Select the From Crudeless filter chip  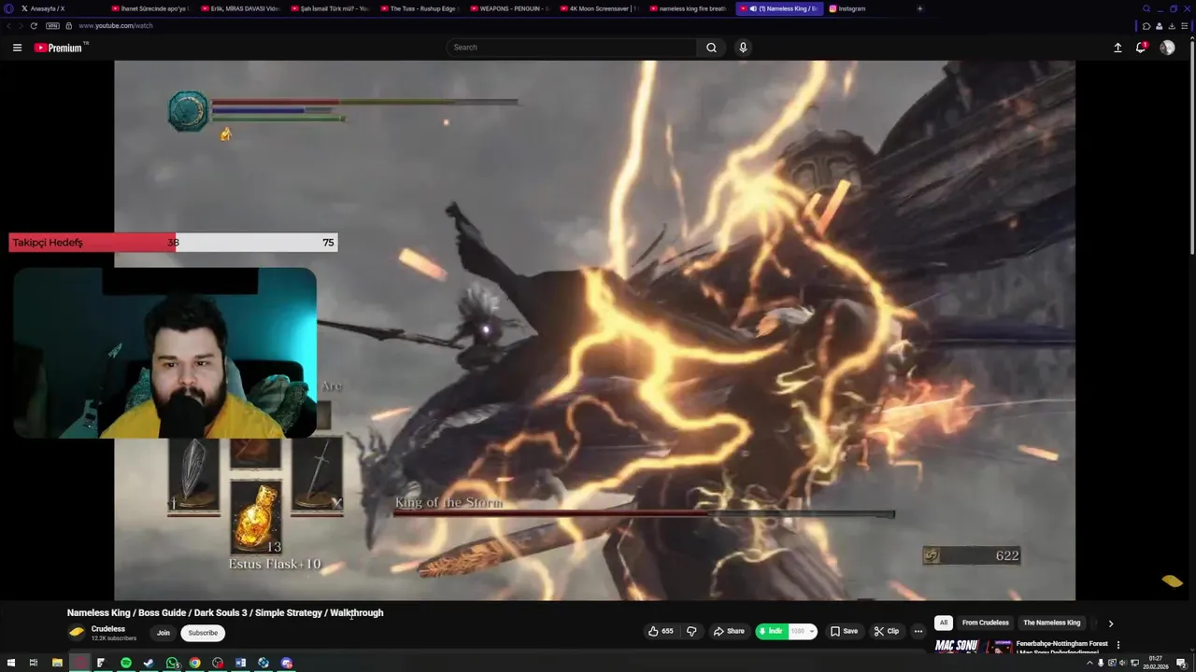[986, 623]
